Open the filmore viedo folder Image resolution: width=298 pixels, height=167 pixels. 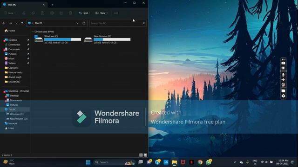click(15, 72)
